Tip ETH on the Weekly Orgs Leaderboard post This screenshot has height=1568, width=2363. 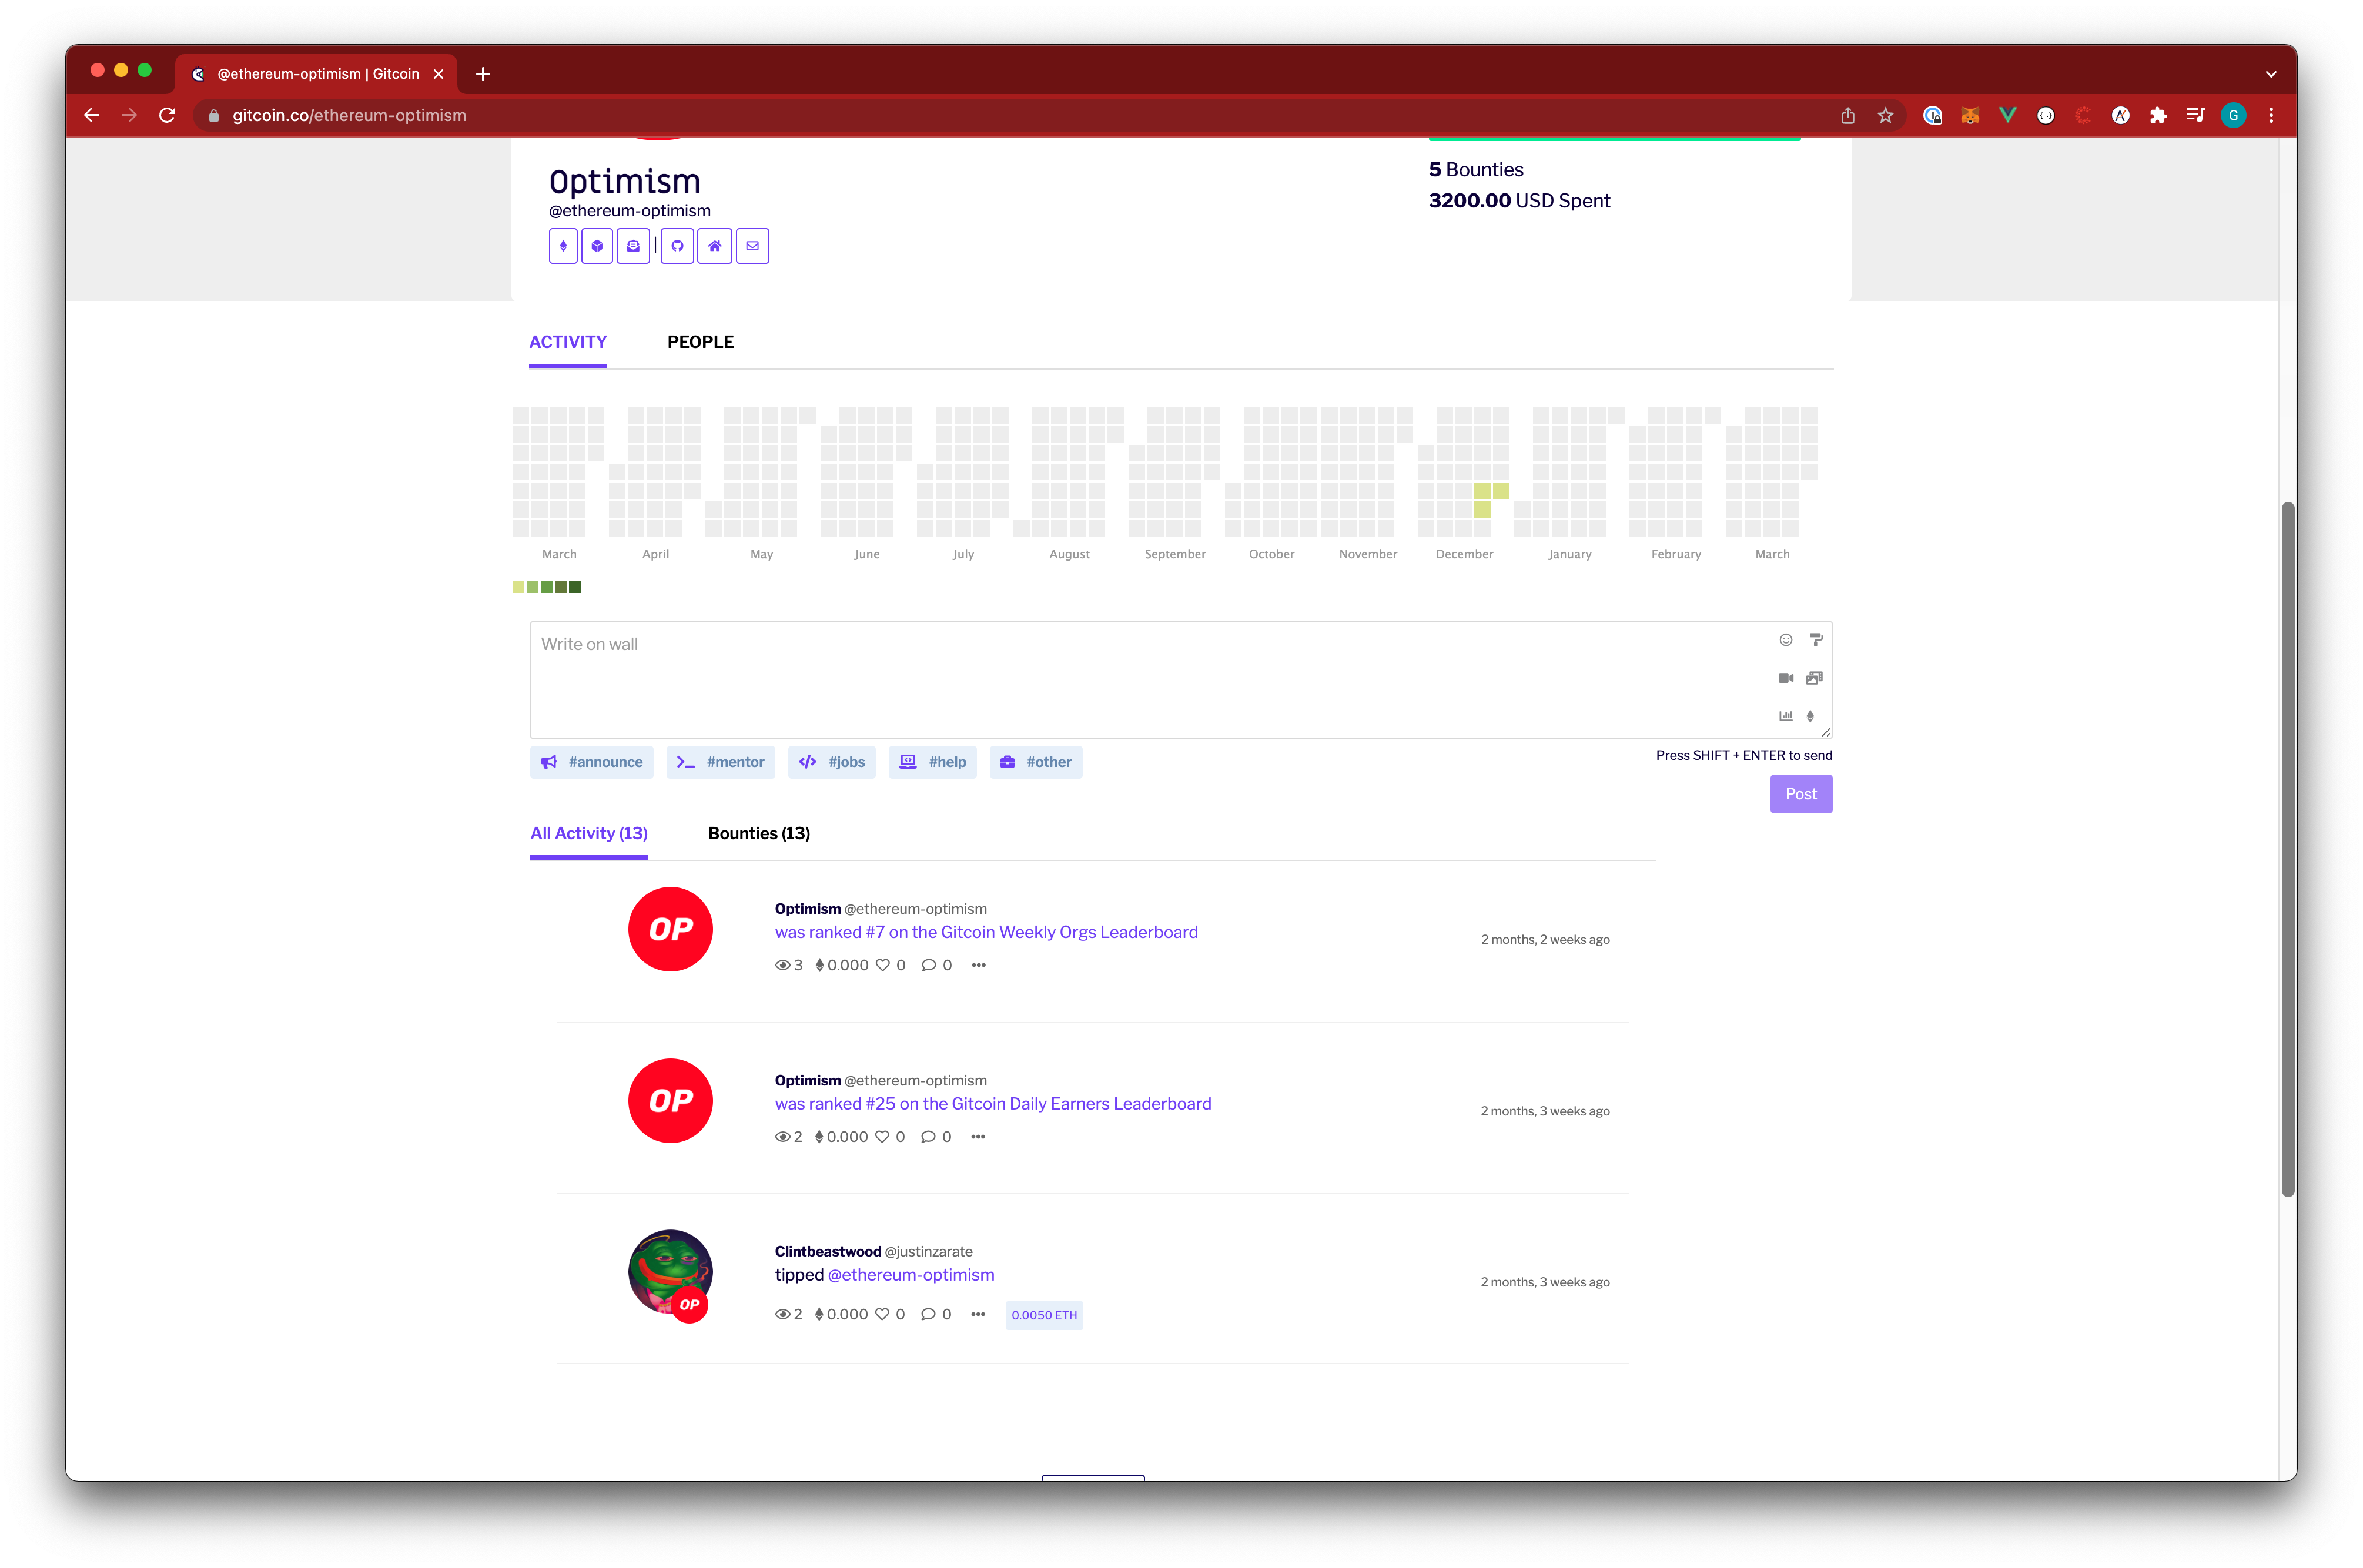819,966
